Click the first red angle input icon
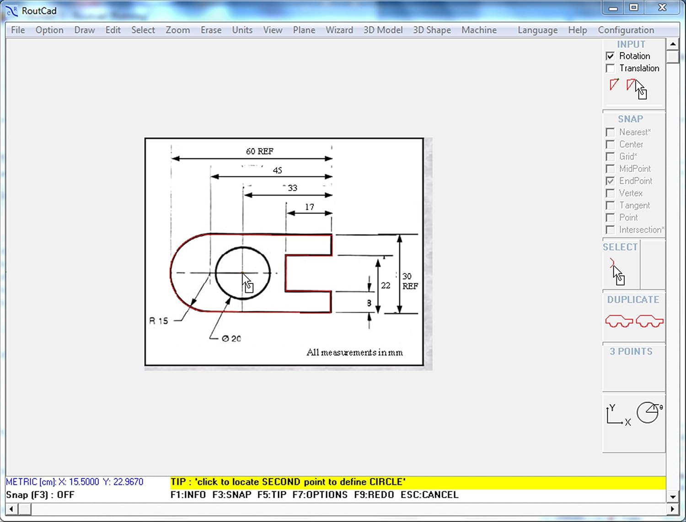 pos(614,85)
